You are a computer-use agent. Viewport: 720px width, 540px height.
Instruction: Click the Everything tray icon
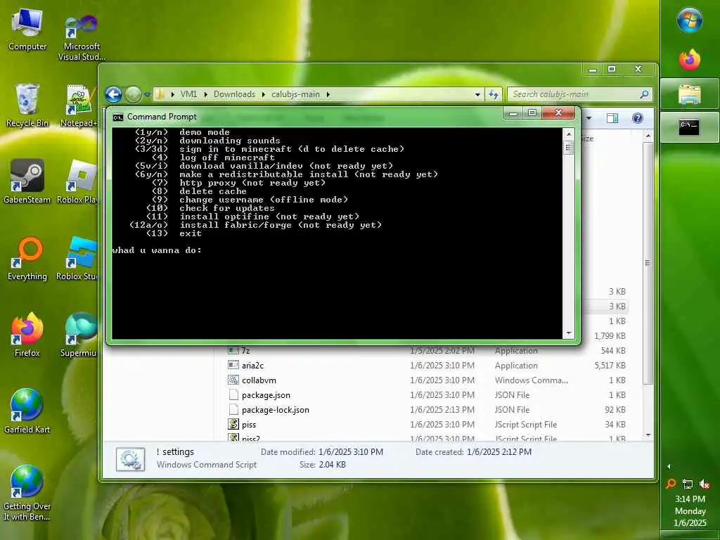point(671,484)
